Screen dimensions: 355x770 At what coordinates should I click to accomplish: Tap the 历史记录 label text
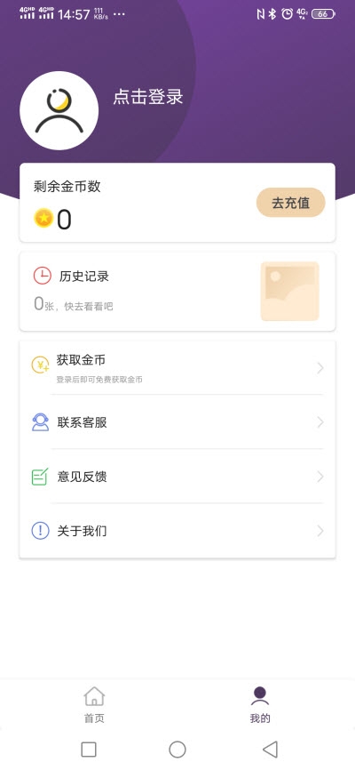click(83, 276)
